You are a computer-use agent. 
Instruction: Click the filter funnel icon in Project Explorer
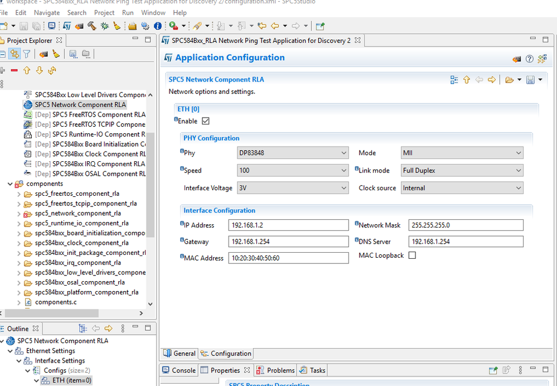coord(27,54)
